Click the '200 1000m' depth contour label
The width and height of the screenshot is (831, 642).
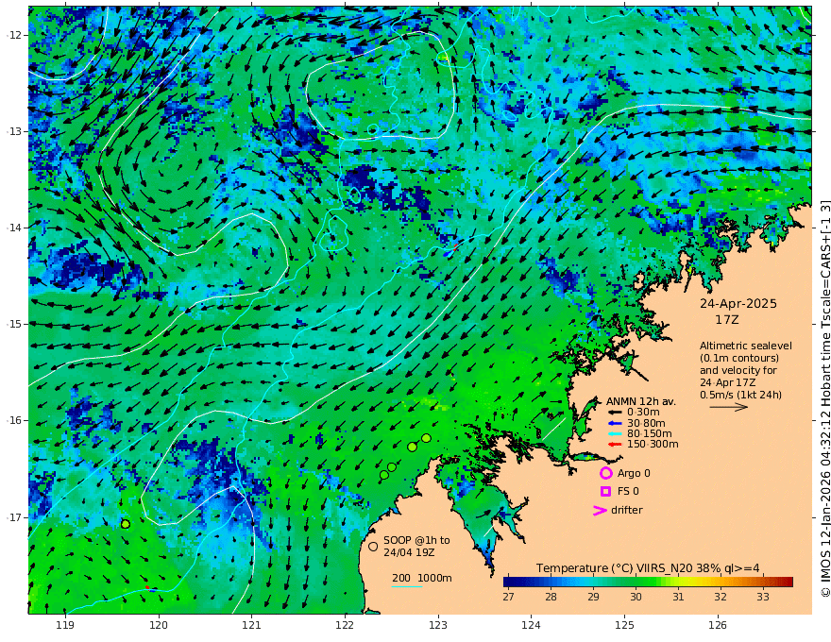click(422, 578)
